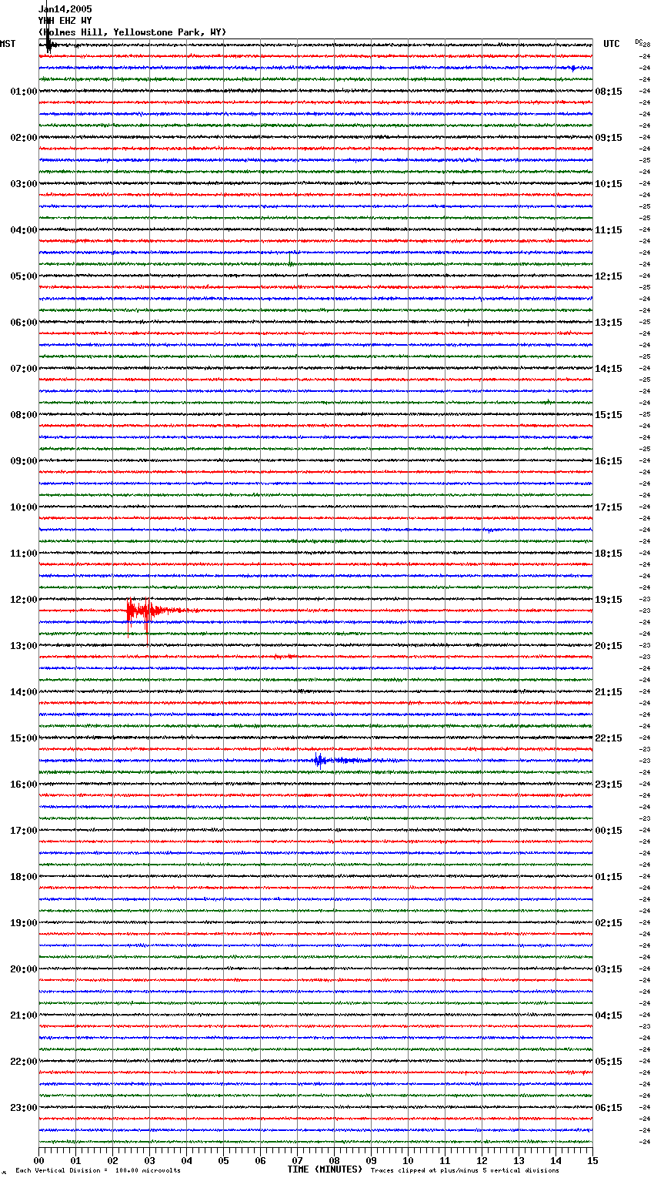The height and width of the screenshot is (1181, 654).
Task: Click the 03:00 MST hour label
Action: [23, 184]
